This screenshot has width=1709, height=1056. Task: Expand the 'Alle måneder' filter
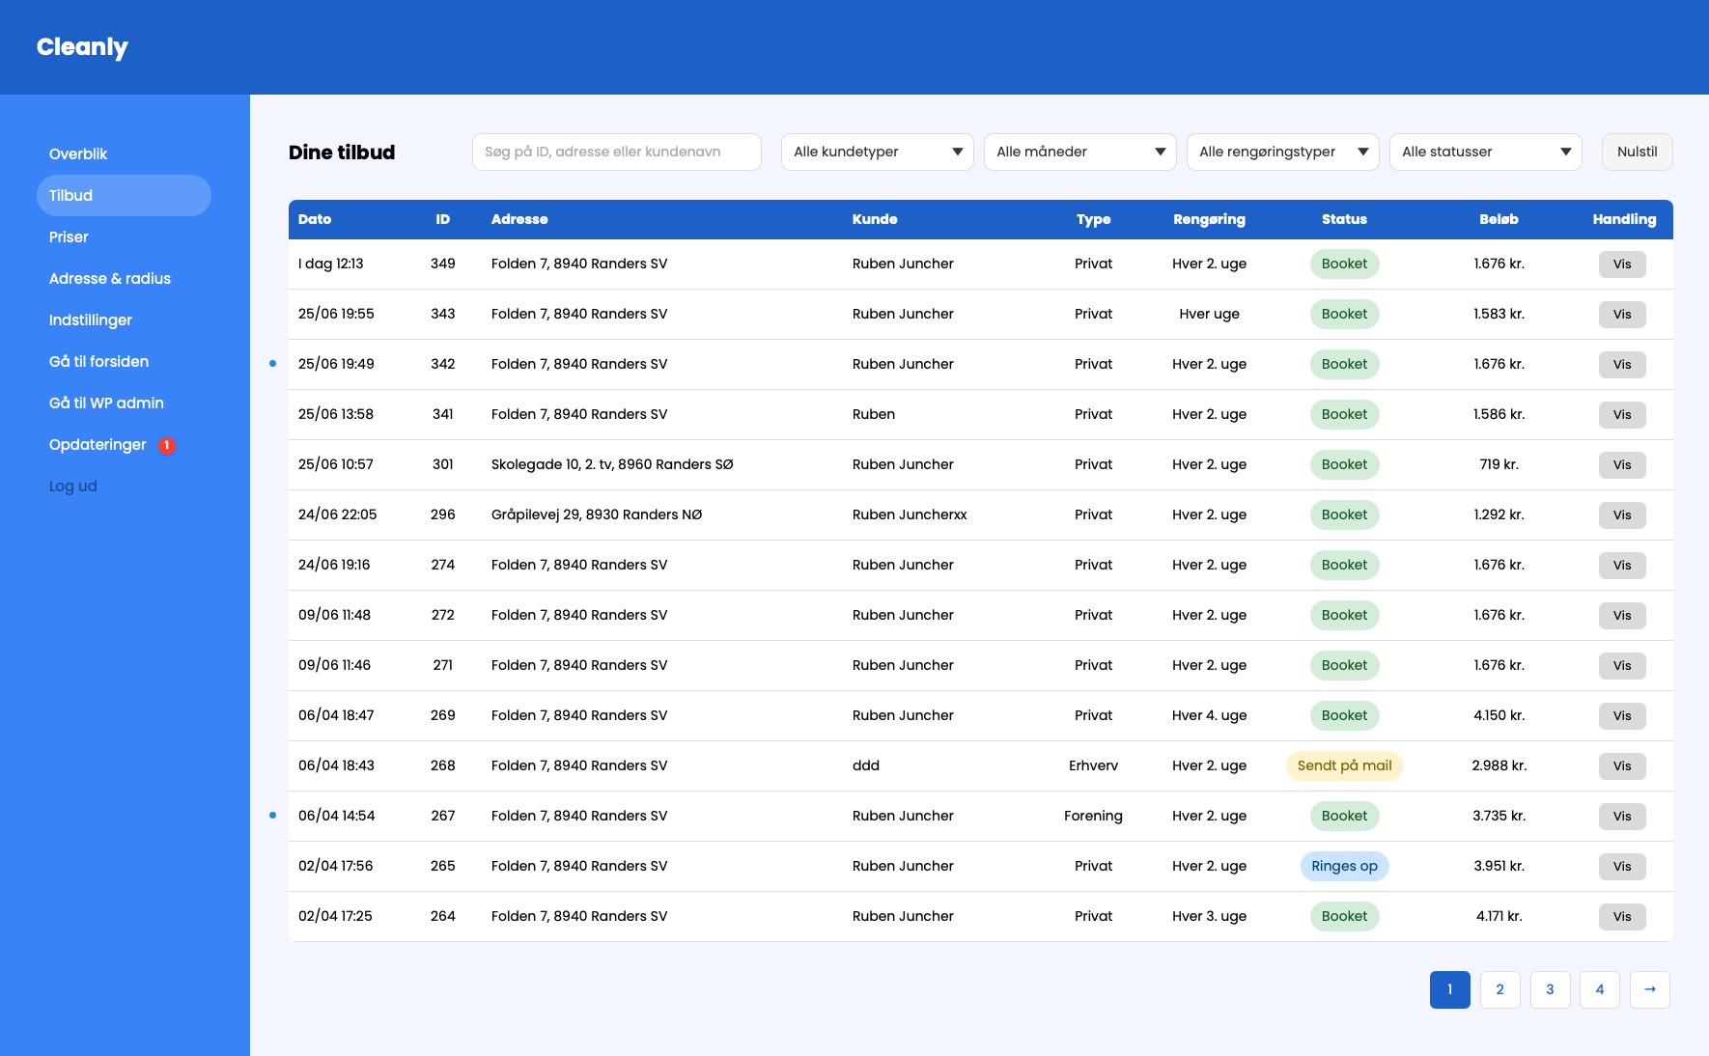click(1079, 152)
